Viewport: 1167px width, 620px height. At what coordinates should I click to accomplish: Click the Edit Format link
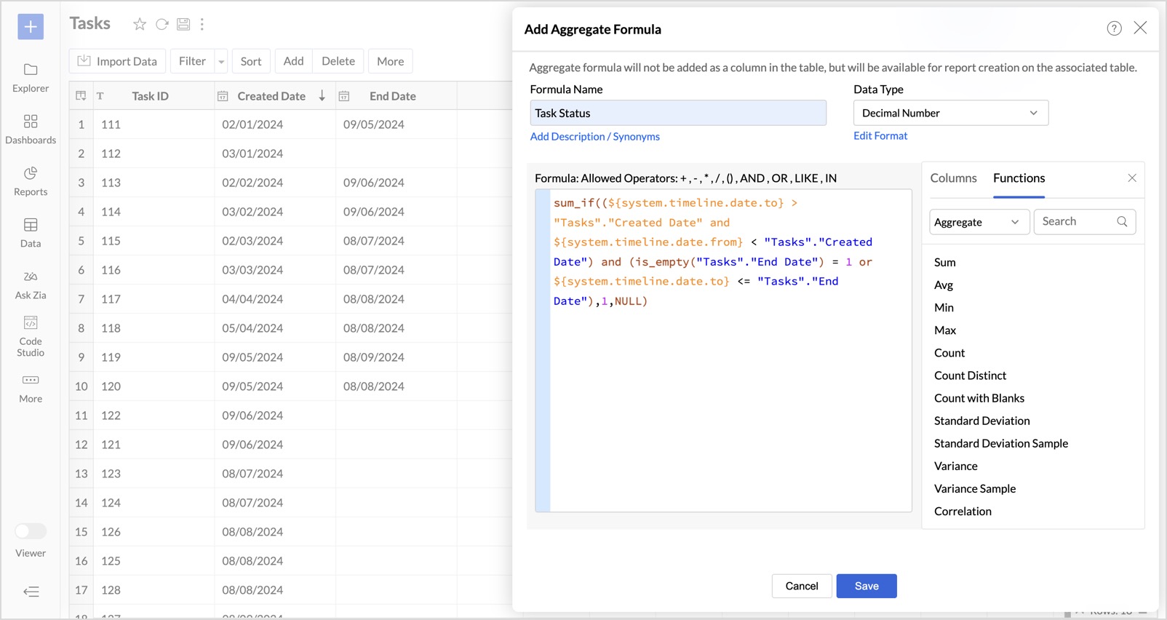pyautogui.click(x=880, y=136)
